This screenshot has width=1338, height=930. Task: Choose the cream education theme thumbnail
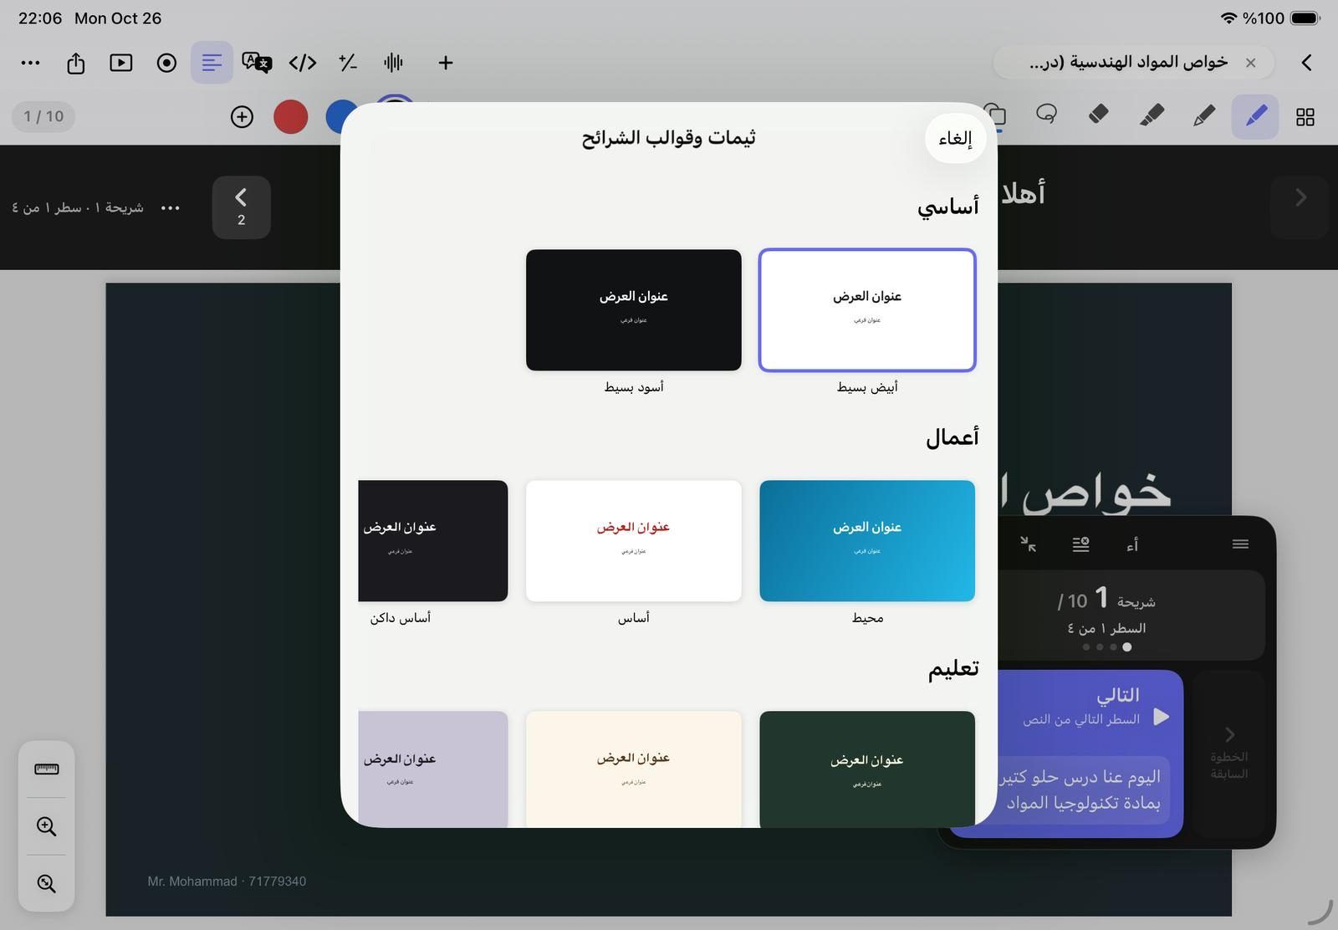pos(634,769)
